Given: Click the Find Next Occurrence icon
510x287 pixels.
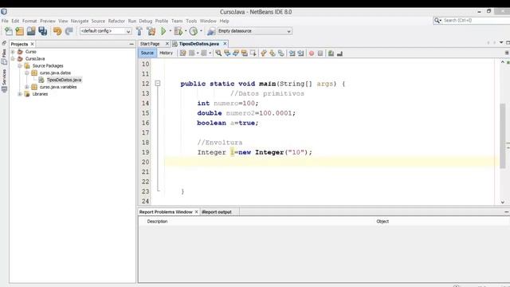Looking at the screenshot, I should point(236,53).
